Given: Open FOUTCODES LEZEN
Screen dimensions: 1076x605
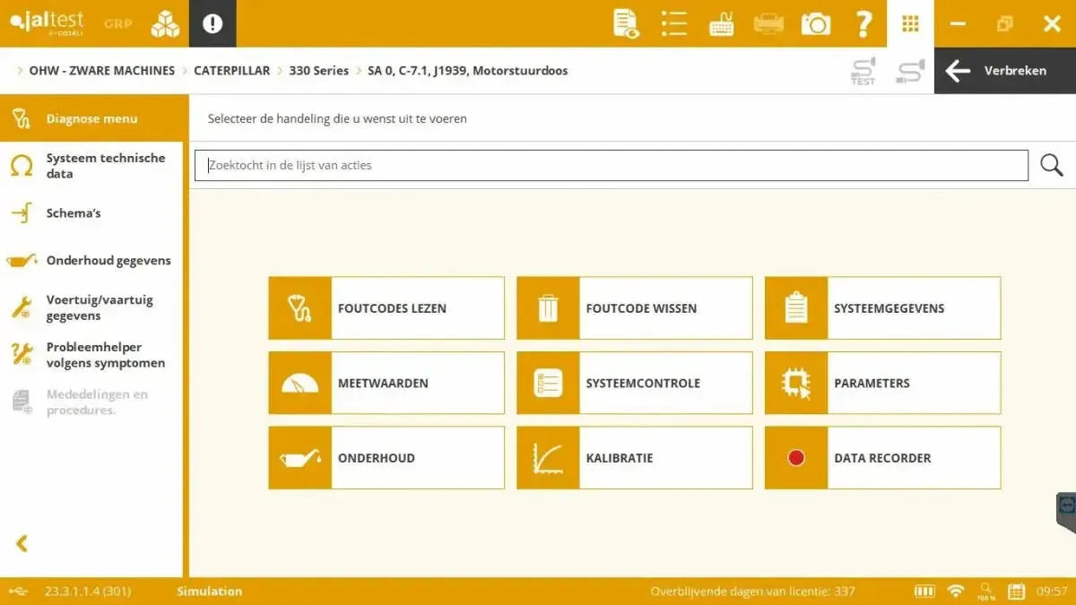Looking at the screenshot, I should (x=386, y=307).
